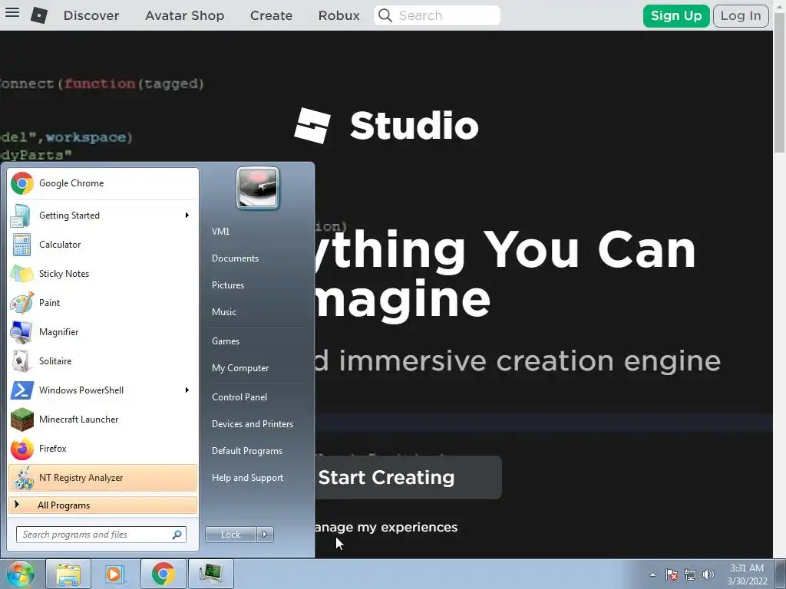The height and width of the screenshot is (589, 786).
Task: Click Start Creating button
Action: pyautogui.click(x=408, y=477)
